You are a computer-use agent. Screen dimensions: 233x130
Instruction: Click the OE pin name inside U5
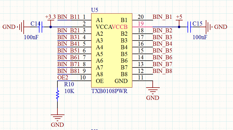100,81
